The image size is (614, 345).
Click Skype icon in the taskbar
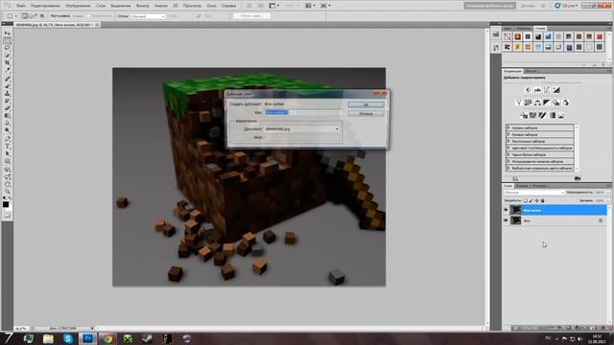pyautogui.click(x=68, y=338)
